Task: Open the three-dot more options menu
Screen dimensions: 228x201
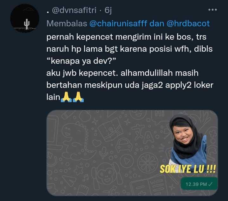Action: pyautogui.click(x=212, y=10)
